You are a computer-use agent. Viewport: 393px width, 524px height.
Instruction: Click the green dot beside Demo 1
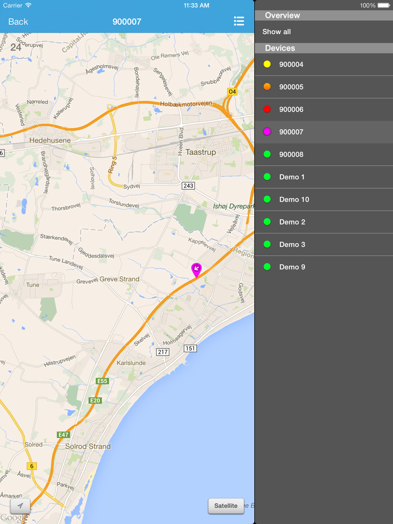(267, 177)
